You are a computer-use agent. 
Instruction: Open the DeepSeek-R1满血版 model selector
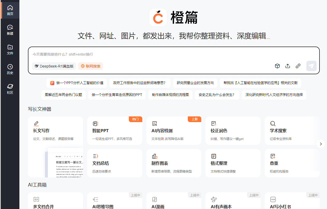[54, 66]
